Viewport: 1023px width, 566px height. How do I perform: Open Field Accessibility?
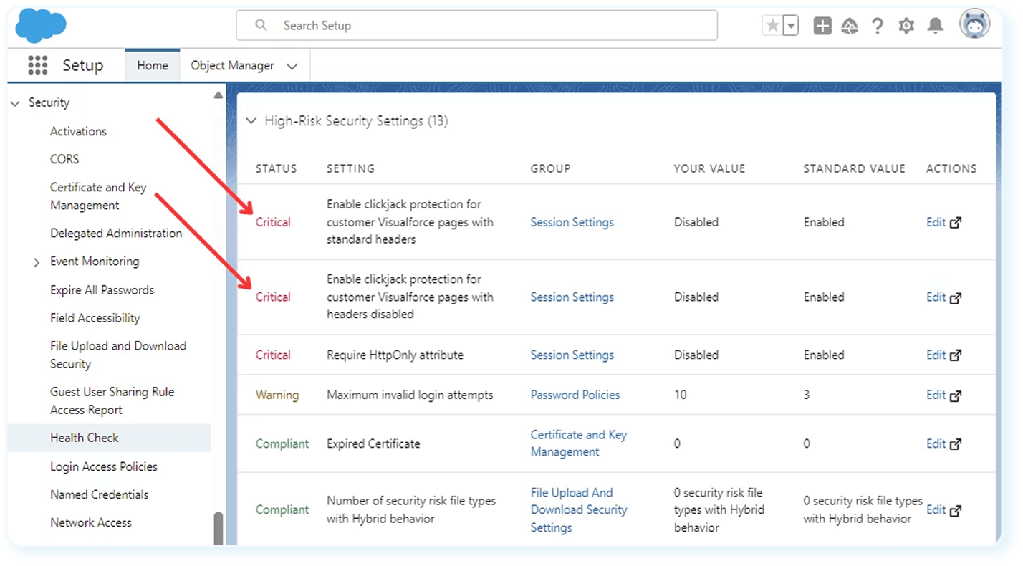[x=95, y=318]
